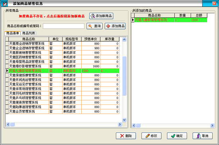219x145 pixels.
Task: Select row marker for 天意会员管理系统
Action: click(7, 111)
